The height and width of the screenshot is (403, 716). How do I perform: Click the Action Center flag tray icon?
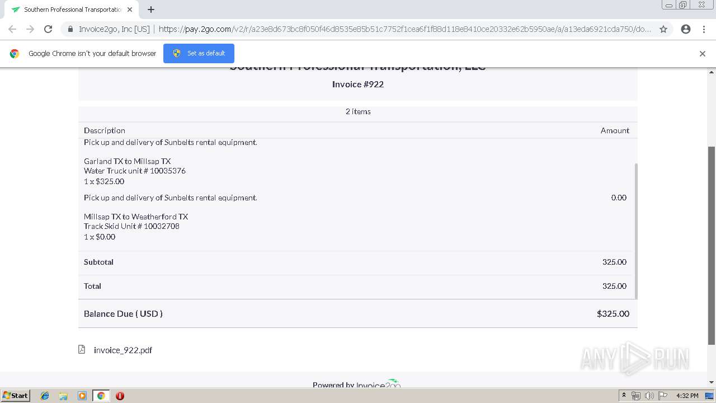point(662,396)
